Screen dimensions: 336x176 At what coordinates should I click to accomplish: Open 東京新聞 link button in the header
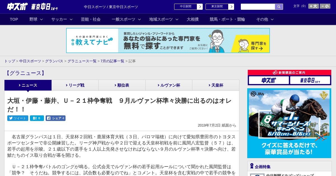tap(220, 7)
